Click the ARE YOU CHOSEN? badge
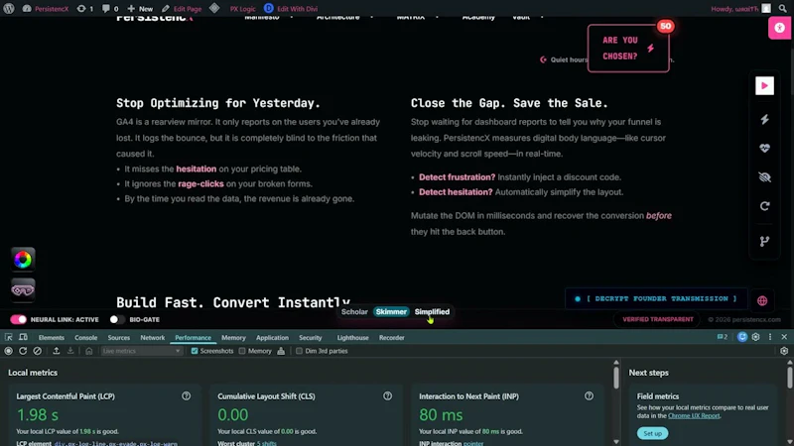The image size is (794, 446). [628, 48]
